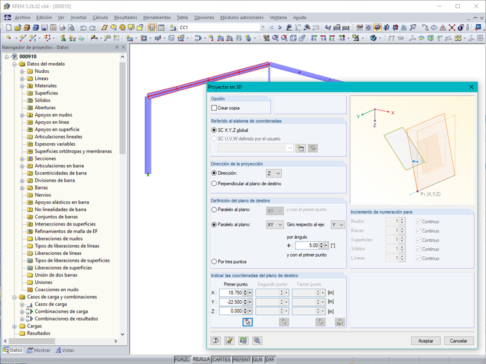The width and height of the screenshot is (486, 364).
Task: Select Perpendicular al plano de destino option
Action: [214, 183]
